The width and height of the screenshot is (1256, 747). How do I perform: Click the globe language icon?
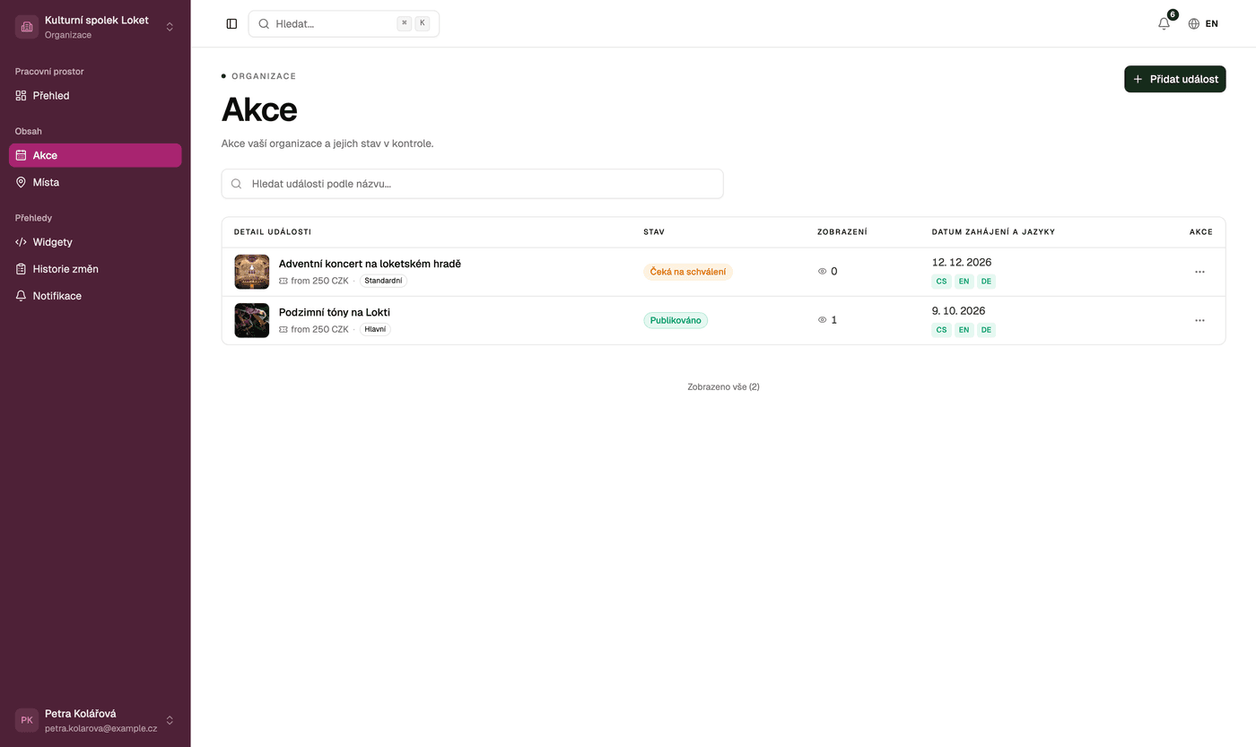[1193, 24]
